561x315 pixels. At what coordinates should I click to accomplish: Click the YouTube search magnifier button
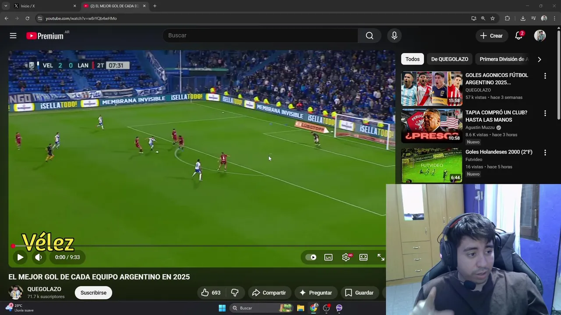[369, 35]
